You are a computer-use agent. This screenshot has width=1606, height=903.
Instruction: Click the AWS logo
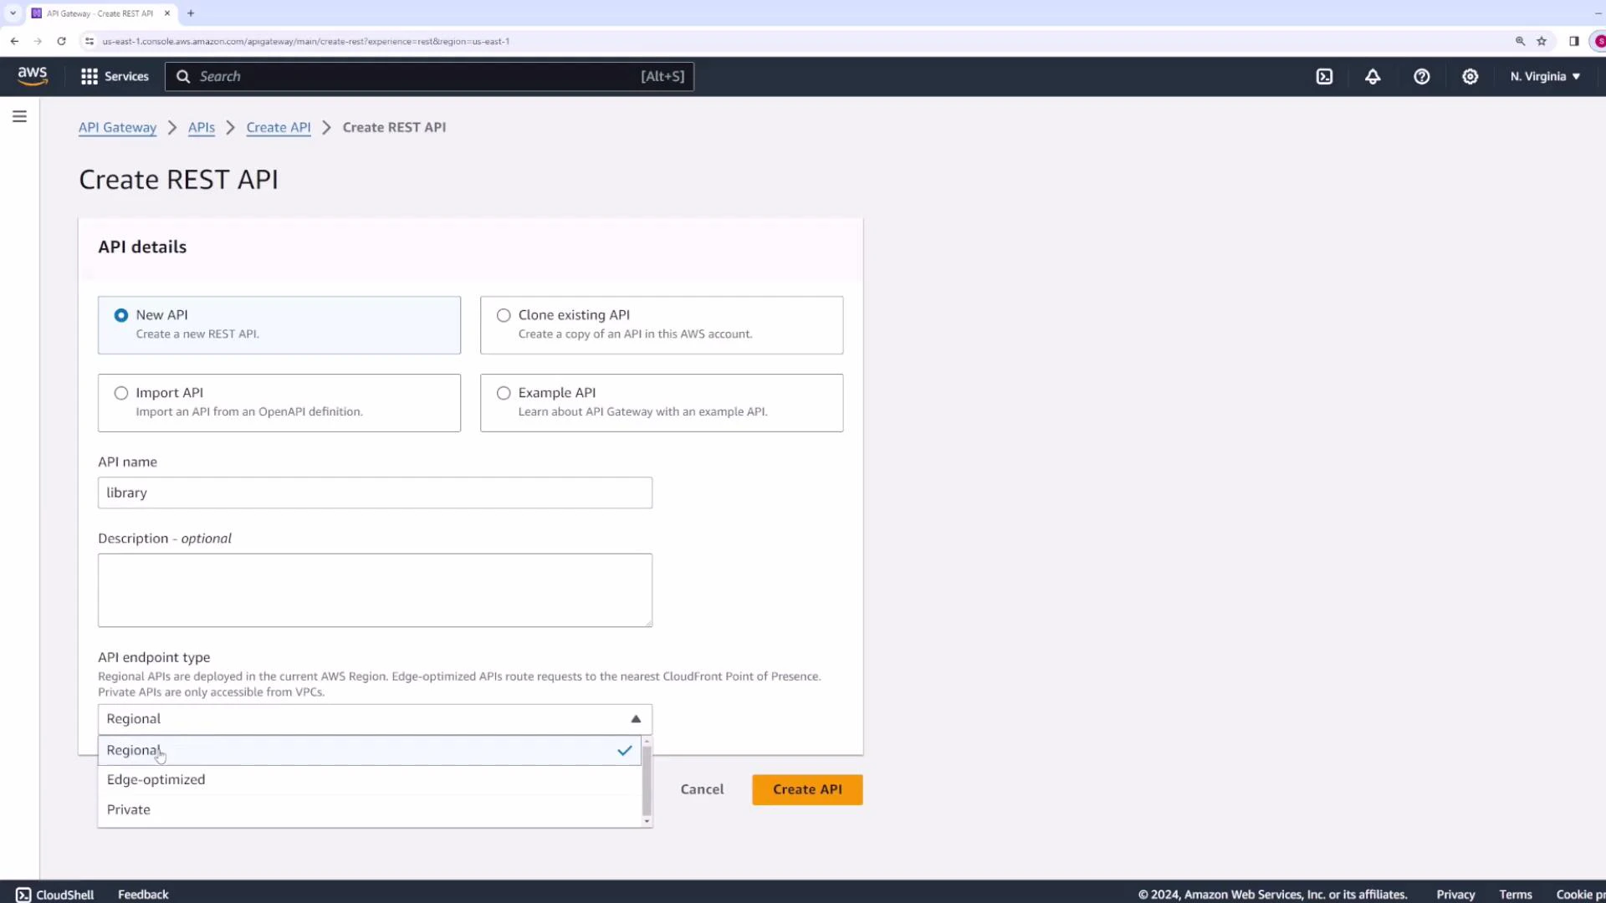pos(33,76)
